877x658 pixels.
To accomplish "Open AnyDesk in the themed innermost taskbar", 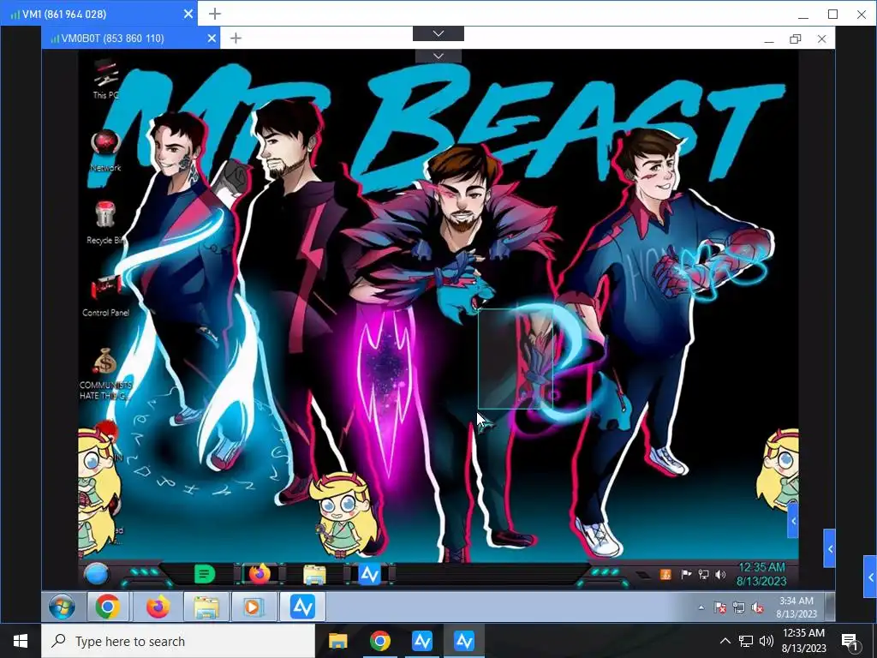I will tap(369, 575).
